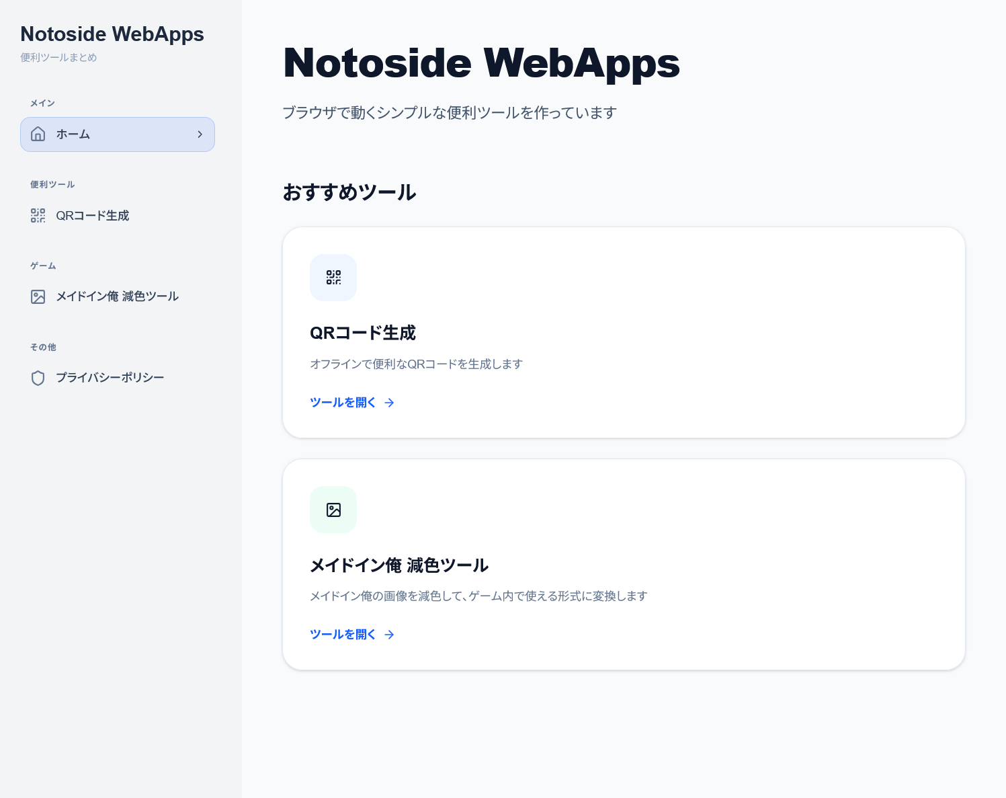The width and height of the screenshot is (1006, 798).
Task: Select ホーム in the sidebar navigation
Action: click(73, 134)
